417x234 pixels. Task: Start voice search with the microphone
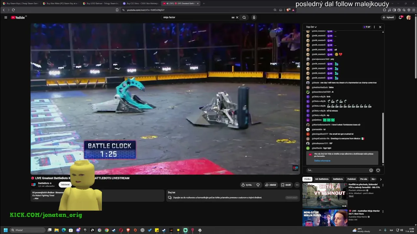(254, 18)
